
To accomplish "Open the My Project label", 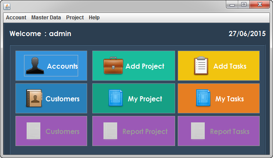I will tap(145, 99).
